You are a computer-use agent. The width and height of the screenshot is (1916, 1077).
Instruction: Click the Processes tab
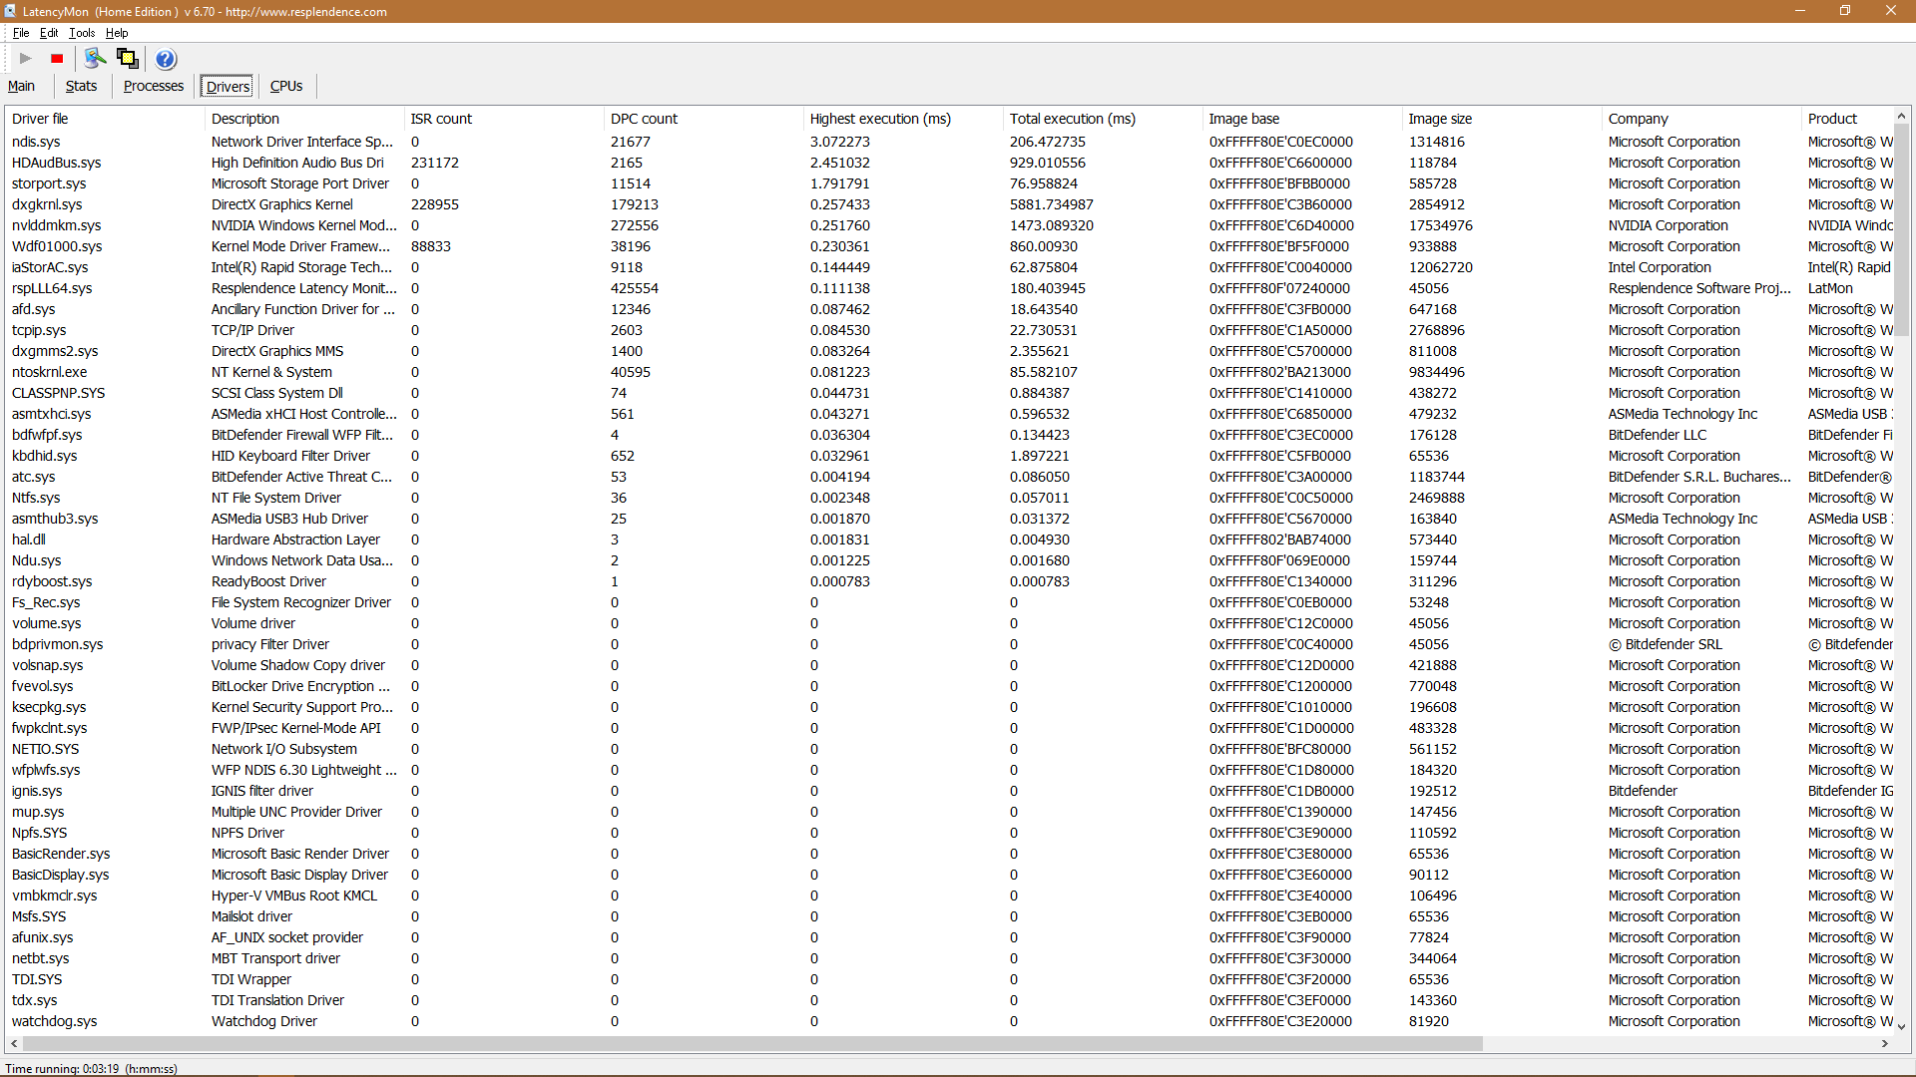(x=153, y=86)
